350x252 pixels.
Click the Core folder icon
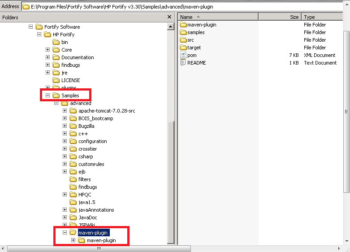[56, 50]
